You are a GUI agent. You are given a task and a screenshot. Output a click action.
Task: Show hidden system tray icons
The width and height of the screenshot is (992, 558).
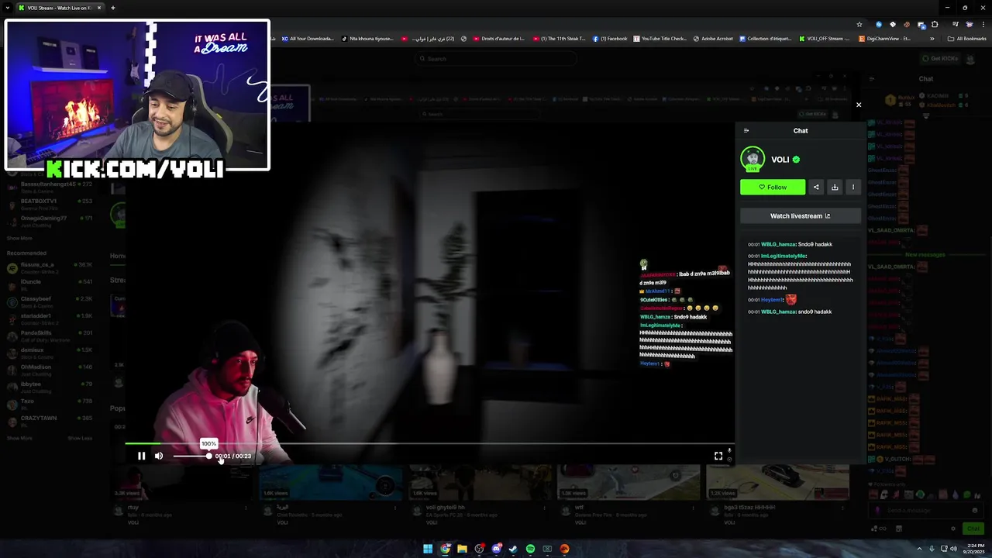pos(919,549)
